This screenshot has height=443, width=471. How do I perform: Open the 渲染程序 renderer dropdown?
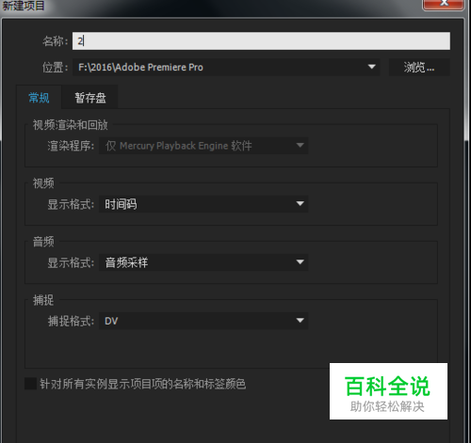[x=203, y=146]
